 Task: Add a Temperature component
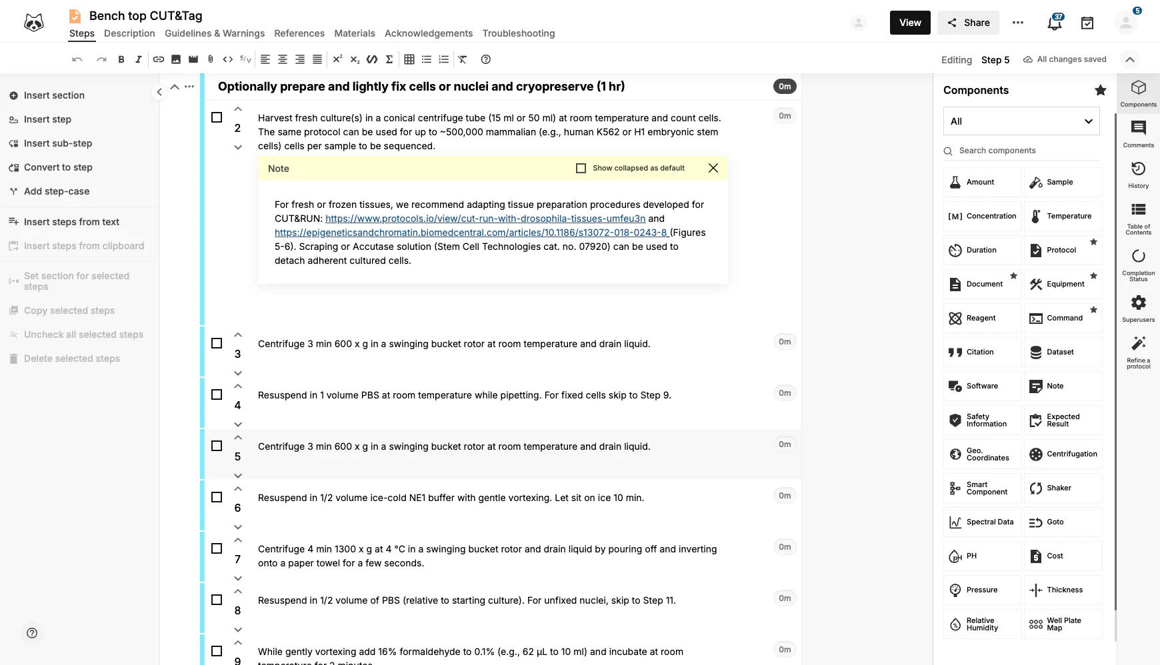click(1063, 216)
